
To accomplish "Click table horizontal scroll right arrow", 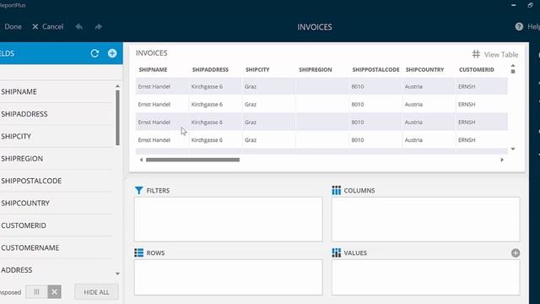I will point(502,160).
